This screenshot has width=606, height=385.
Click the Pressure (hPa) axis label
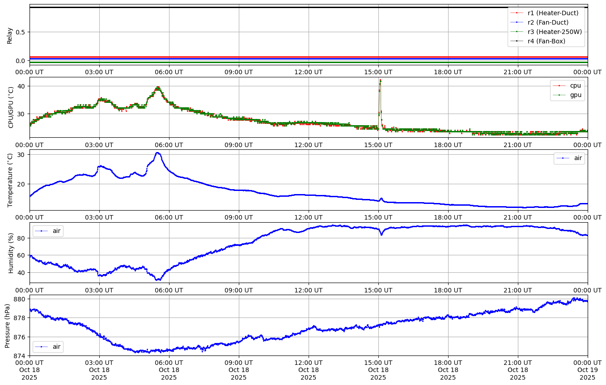click(8, 326)
